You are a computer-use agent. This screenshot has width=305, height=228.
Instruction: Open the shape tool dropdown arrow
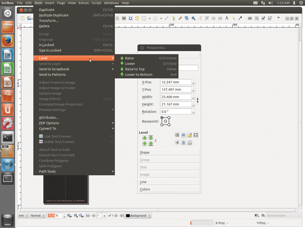coord(149,19)
